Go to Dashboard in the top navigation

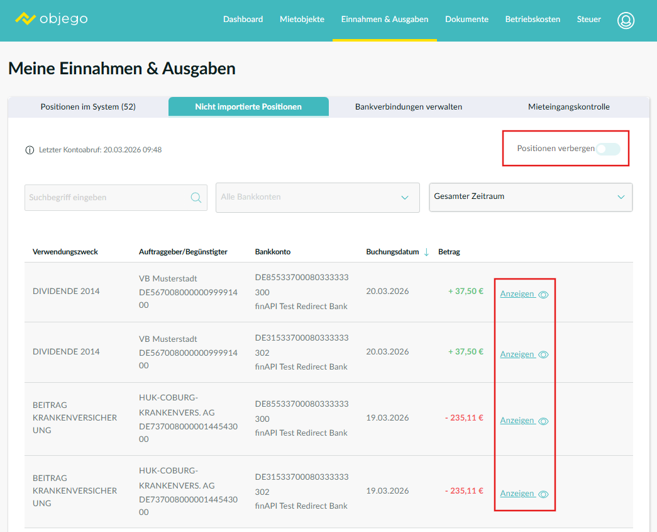(x=243, y=20)
